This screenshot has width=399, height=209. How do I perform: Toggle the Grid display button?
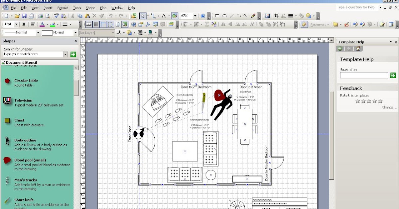point(96,24)
